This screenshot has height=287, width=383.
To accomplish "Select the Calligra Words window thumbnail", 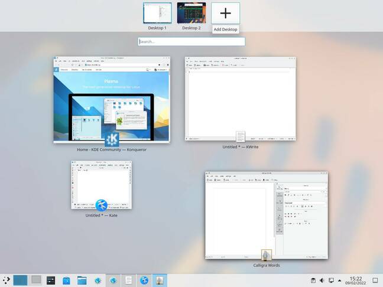I will (x=267, y=215).
